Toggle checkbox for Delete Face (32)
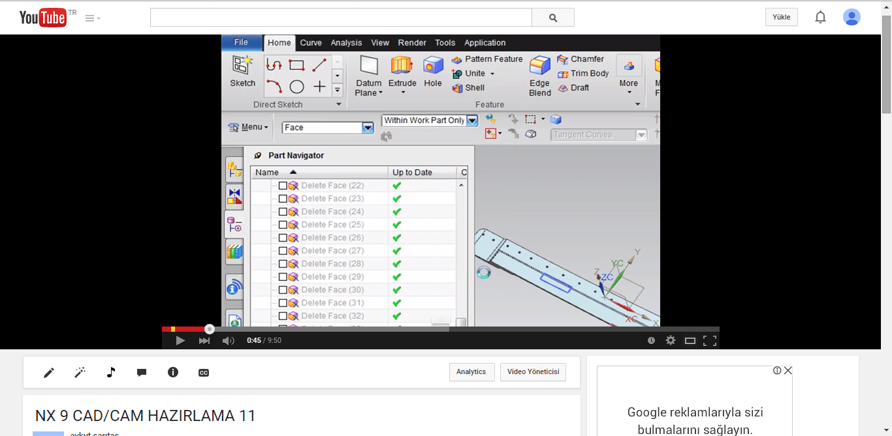 [283, 316]
